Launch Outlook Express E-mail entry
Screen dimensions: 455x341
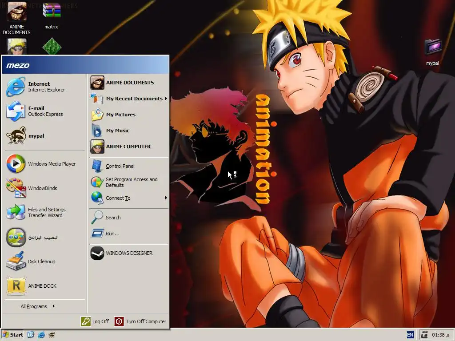click(x=44, y=111)
